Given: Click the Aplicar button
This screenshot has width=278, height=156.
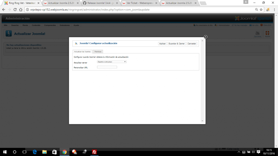Looking at the screenshot, I should tap(162, 44).
